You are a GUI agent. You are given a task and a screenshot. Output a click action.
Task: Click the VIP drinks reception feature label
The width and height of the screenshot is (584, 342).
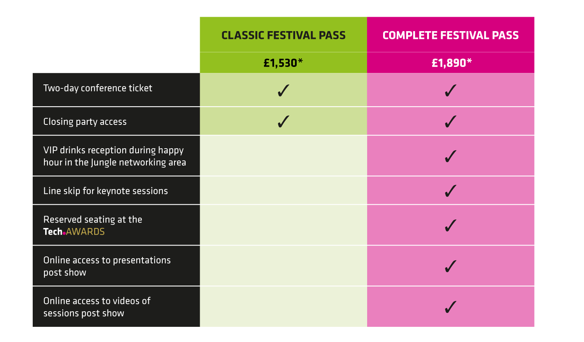tap(114, 156)
